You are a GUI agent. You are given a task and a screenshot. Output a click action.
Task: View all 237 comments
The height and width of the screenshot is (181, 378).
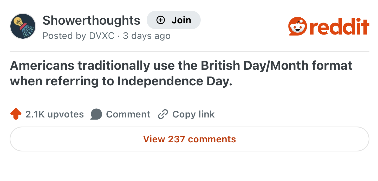coord(189,139)
